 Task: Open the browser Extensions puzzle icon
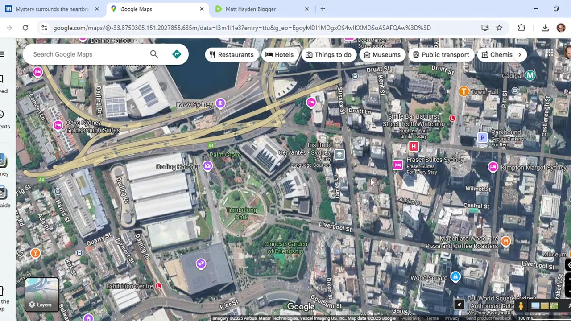(x=521, y=28)
